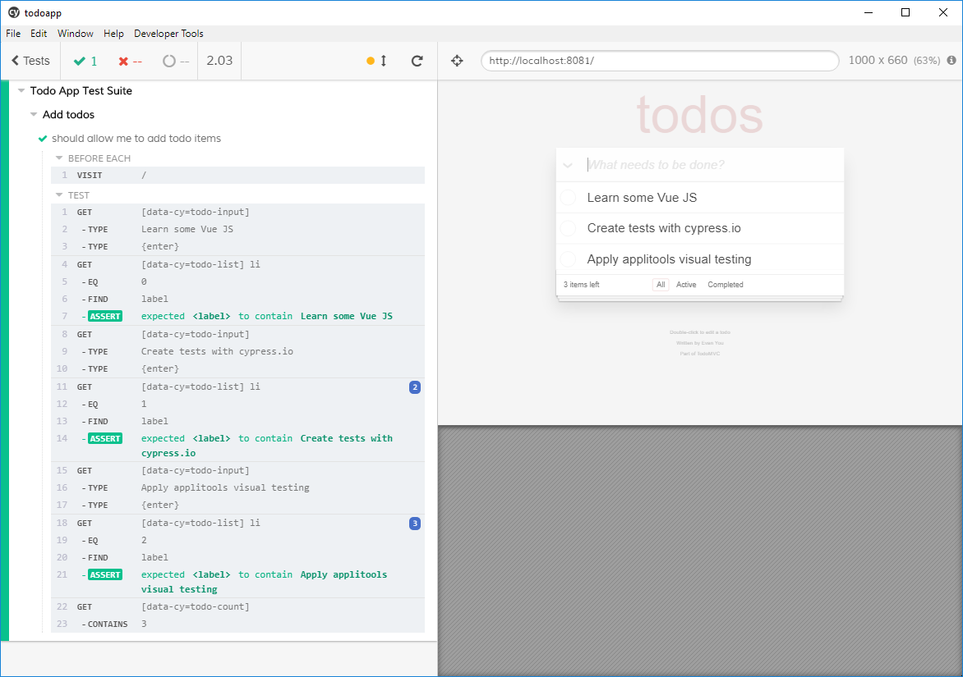The image size is (963, 677).
Task: Open the Developer Tools menu
Action: 168,34
